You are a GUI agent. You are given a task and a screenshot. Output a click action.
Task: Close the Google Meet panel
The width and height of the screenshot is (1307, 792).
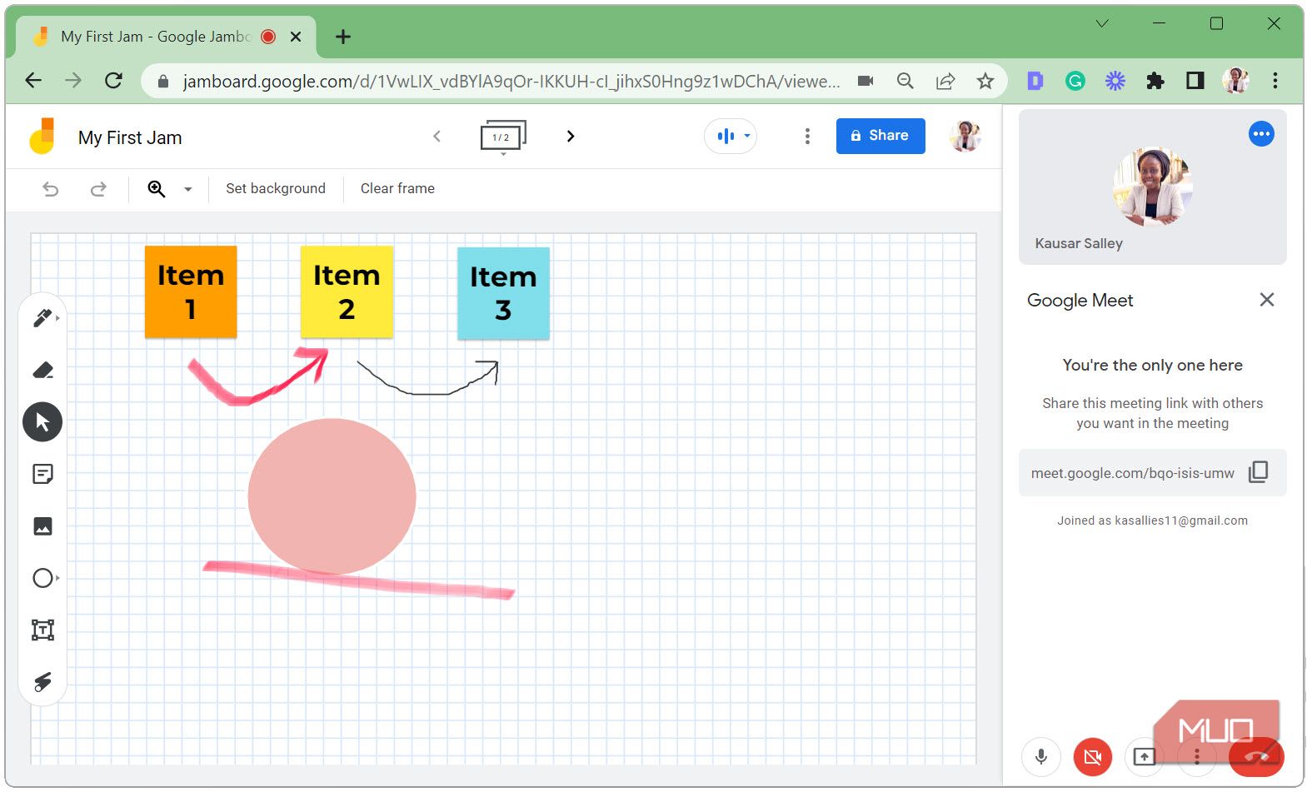[1267, 300]
